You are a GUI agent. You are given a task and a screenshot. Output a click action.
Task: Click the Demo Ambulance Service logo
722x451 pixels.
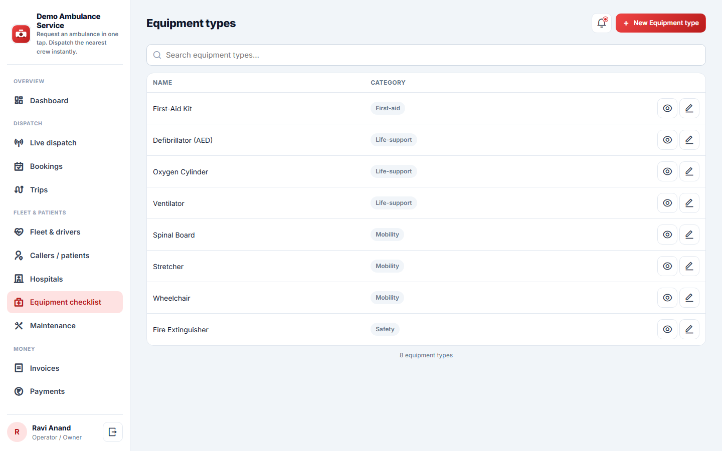21,34
